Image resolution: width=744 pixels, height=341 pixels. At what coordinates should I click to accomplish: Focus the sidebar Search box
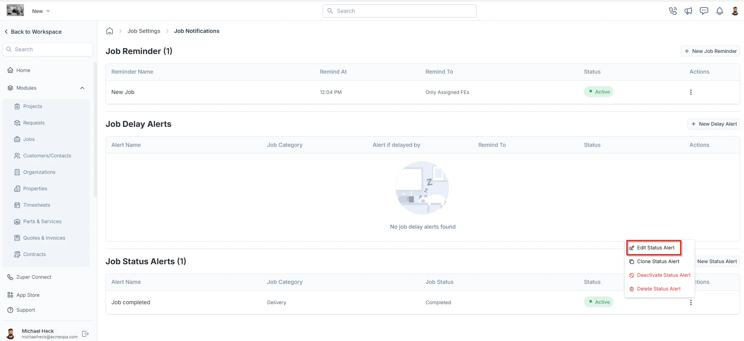click(48, 49)
